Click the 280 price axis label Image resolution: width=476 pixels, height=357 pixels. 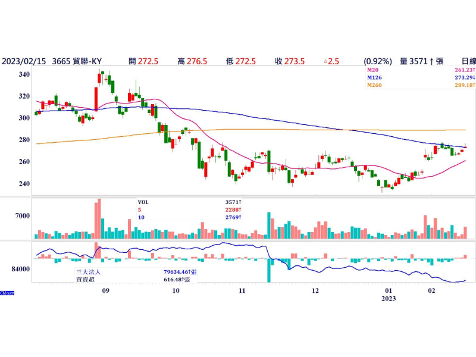click(x=24, y=140)
